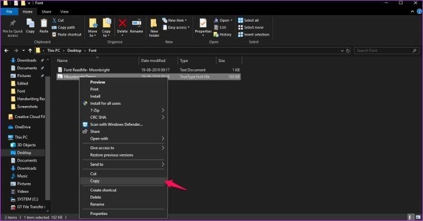Viewport: 423px width, 221px height.
Task: Open the ribbon Open dropdown
Action: [223, 20]
